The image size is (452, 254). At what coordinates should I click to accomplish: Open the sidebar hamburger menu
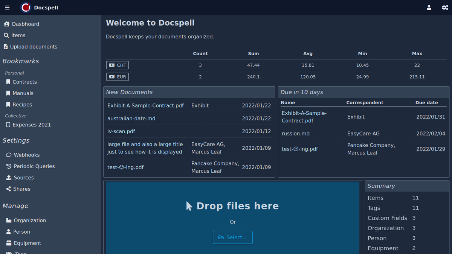click(7, 8)
